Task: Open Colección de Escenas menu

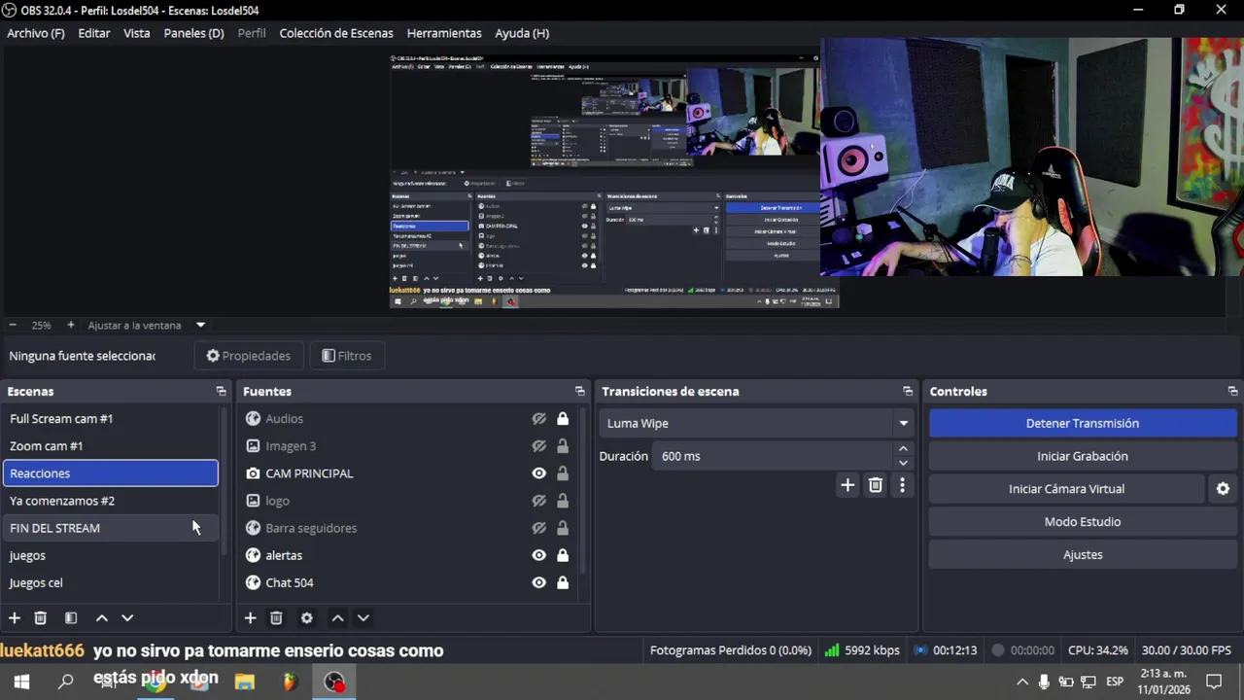Action: (336, 33)
